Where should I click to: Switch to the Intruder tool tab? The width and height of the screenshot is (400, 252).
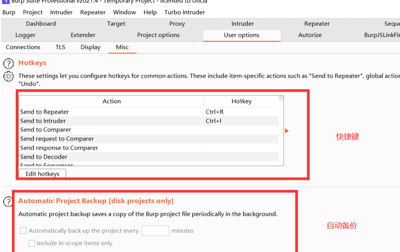(x=242, y=23)
